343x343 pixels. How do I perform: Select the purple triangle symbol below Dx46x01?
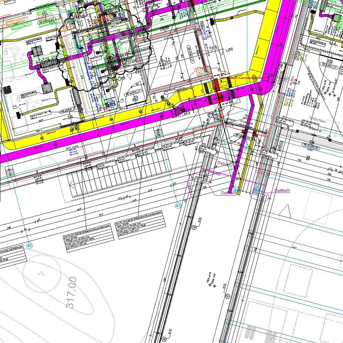285,212
